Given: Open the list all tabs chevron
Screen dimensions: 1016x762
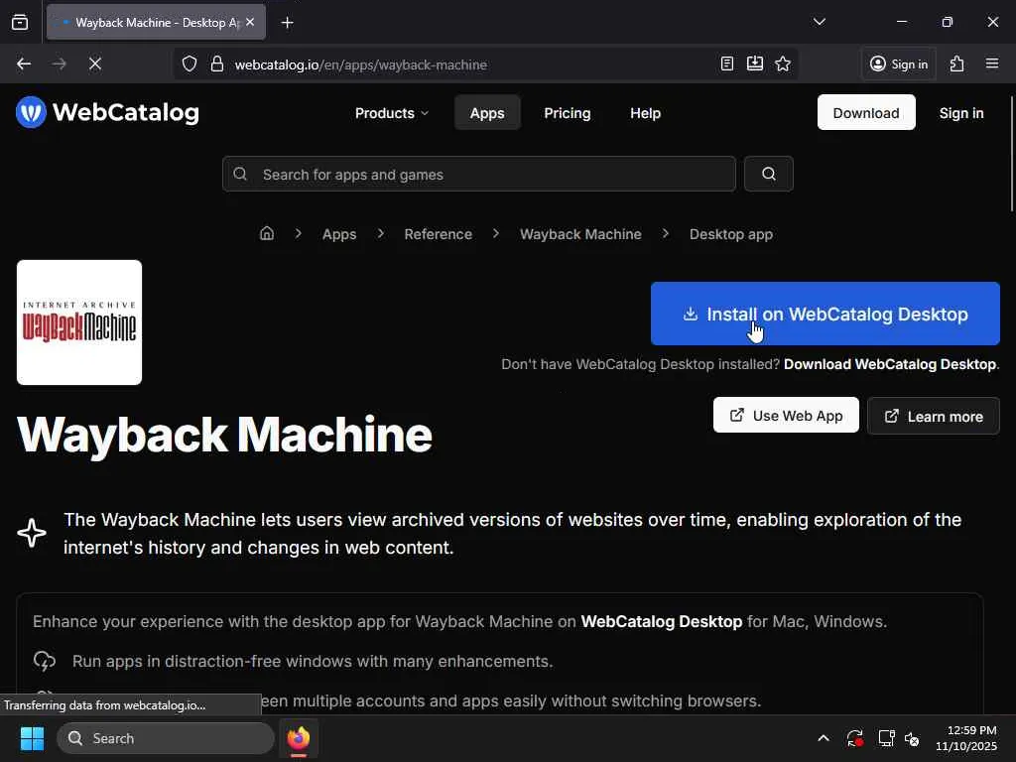Looking at the screenshot, I should coord(819,22).
